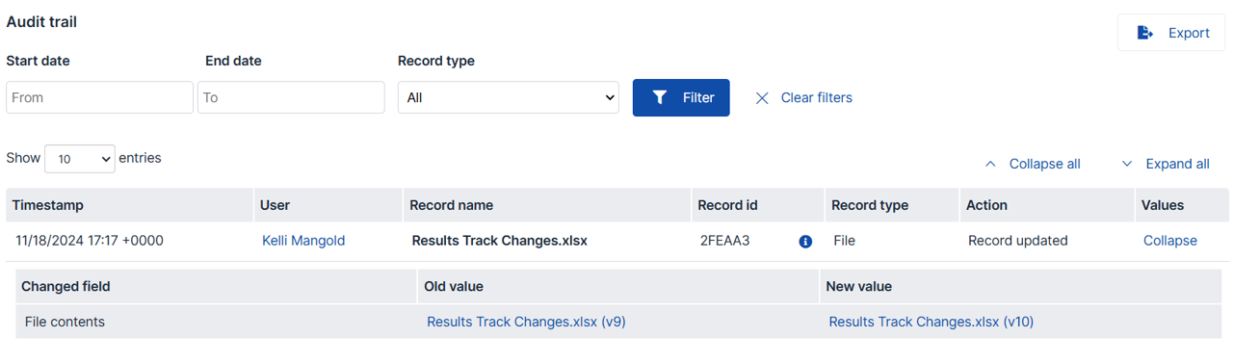The width and height of the screenshot is (1233, 364).
Task: Click the funnel icon on Filter button
Action: click(660, 97)
